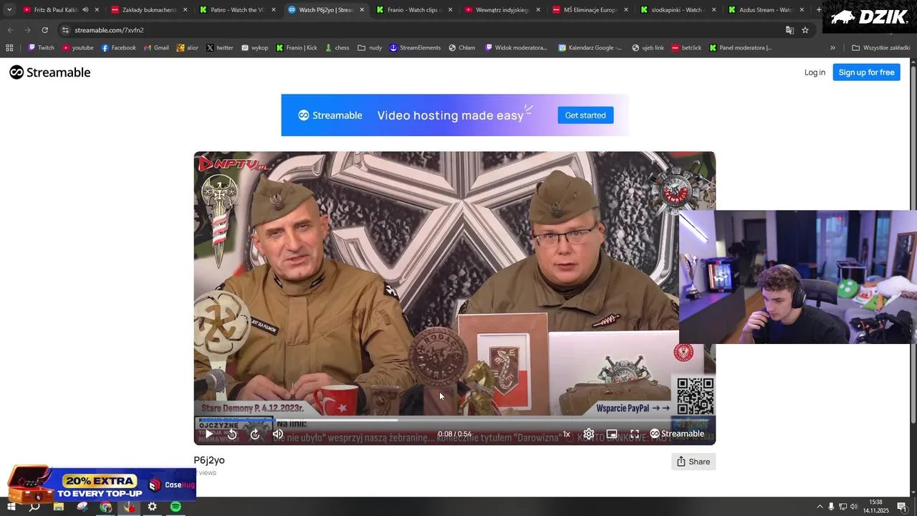Screen dimensions: 917x516
Task: Open new browser tab plus button
Action: 819,10
